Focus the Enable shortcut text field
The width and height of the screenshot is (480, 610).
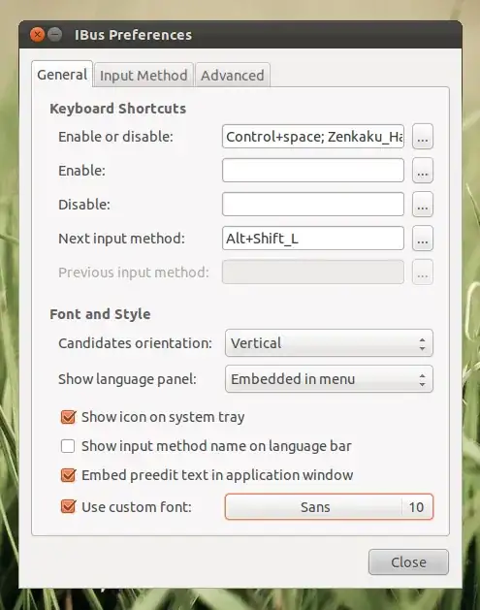pos(313,171)
